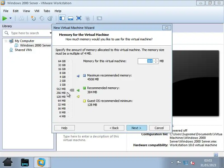This screenshot has width=224, height=168.
Task: Click the memory slider thumb
Action: tap(72, 90)
